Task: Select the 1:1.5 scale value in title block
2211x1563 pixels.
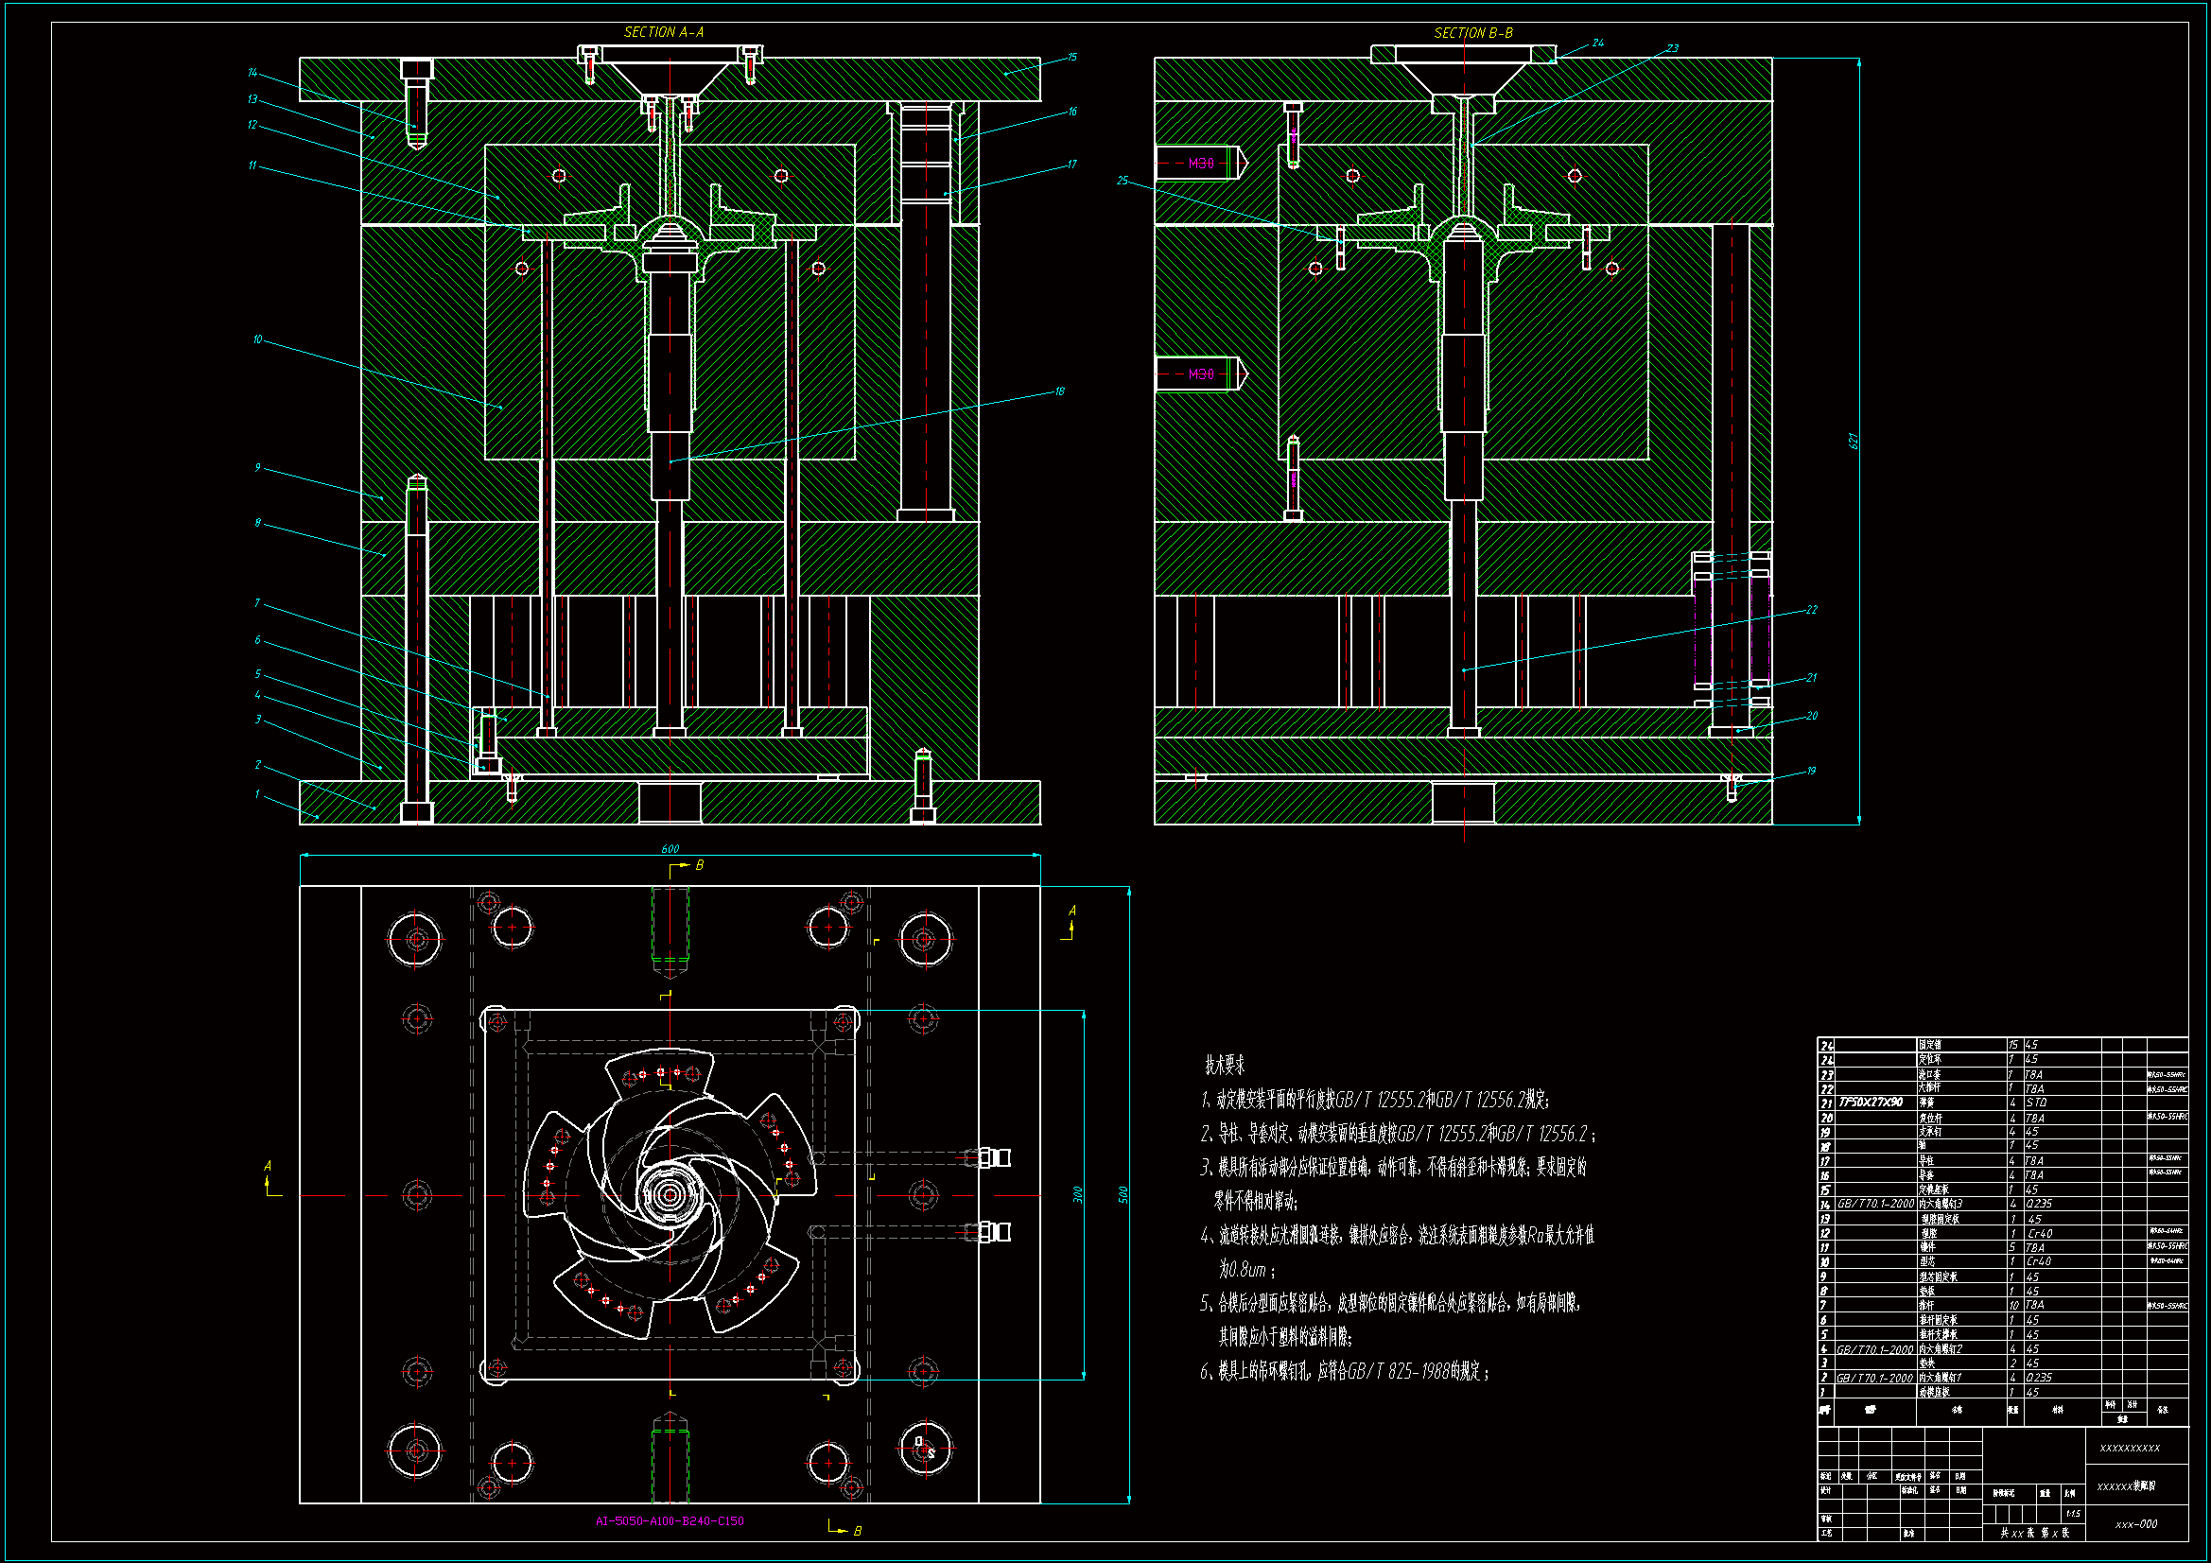Action: coord(2072,1514)
